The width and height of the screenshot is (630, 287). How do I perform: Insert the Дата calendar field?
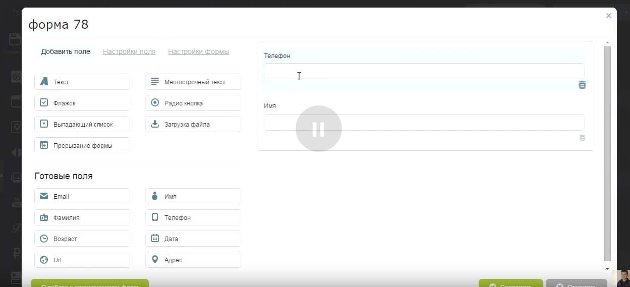tap(193, 239)
